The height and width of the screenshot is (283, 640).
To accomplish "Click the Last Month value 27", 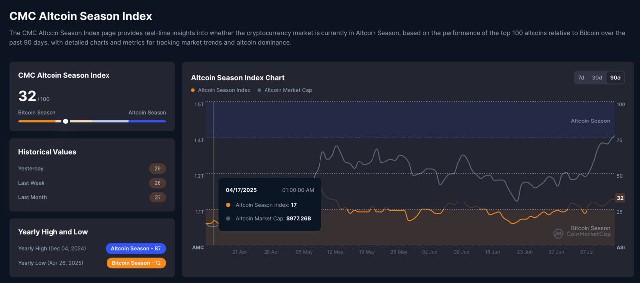I will pyautogui.click(x=158, y=197).
